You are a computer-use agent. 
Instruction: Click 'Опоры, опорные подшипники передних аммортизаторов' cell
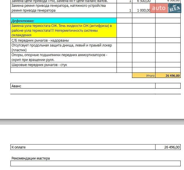click(63, 57)
